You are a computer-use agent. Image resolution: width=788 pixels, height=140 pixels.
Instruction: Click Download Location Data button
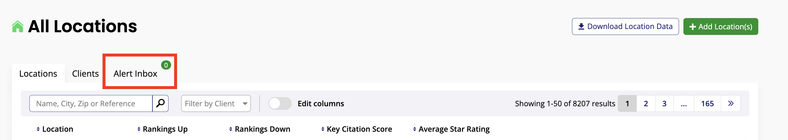(x=625, y=27)
